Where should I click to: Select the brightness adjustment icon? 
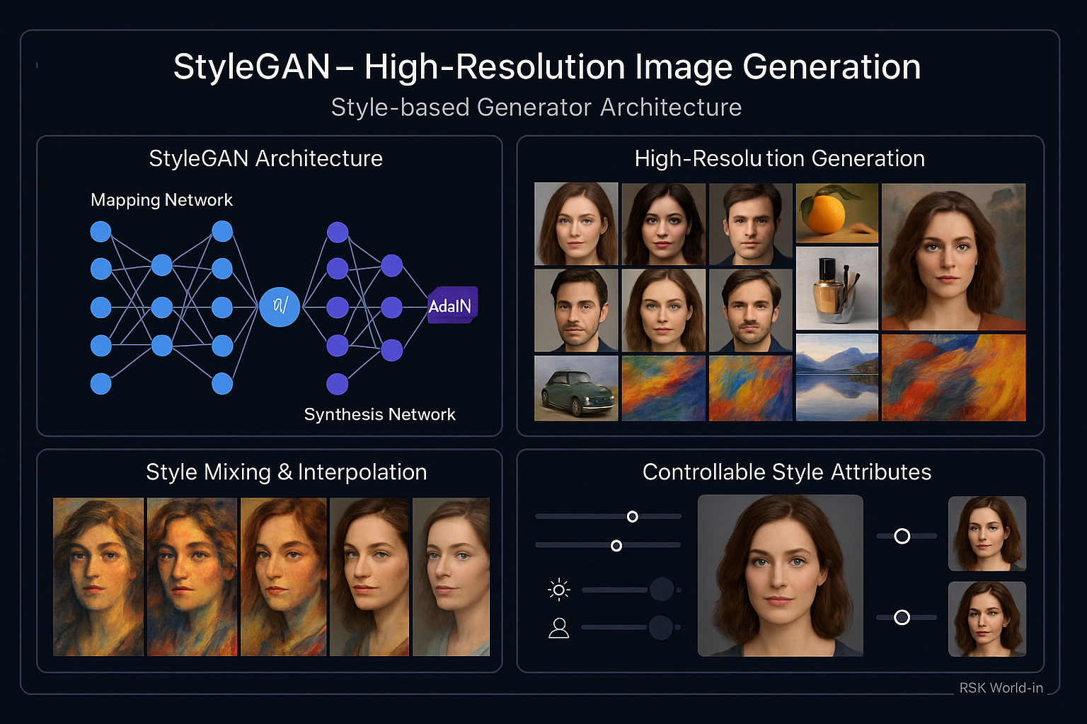pyautogui.click(x=558, y=589)
